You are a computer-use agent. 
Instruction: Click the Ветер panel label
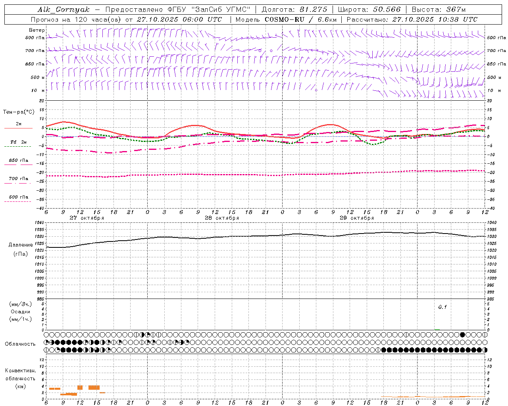tap(37, 30)
